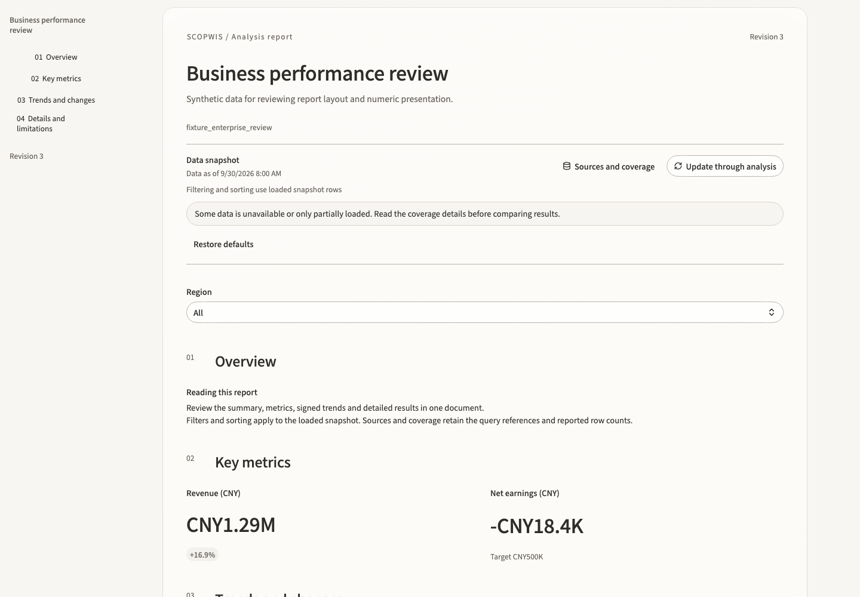
Task: Click the -CNY18.4K net earnings value
Action: click(x=537, y=526)
